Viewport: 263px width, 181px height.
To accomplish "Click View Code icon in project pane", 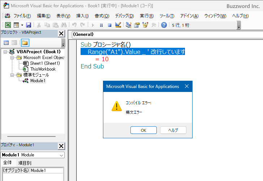I will (6, 43).
